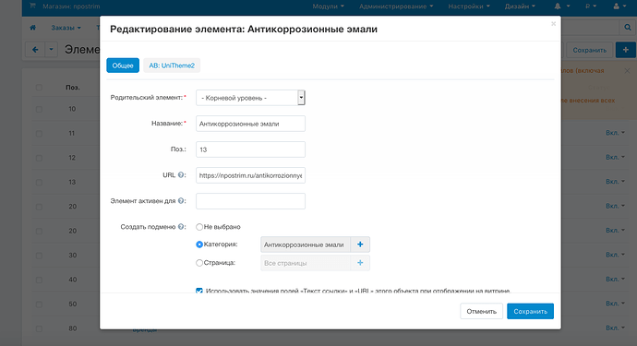Screen dimensions: 637x346
Task: Close the edit element dialog
Action: click(x=553, y=24)
